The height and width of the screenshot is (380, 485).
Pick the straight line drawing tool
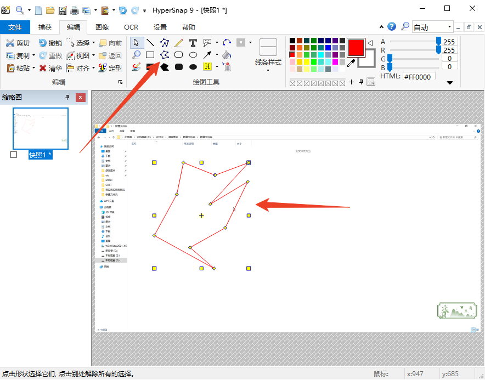150,43
